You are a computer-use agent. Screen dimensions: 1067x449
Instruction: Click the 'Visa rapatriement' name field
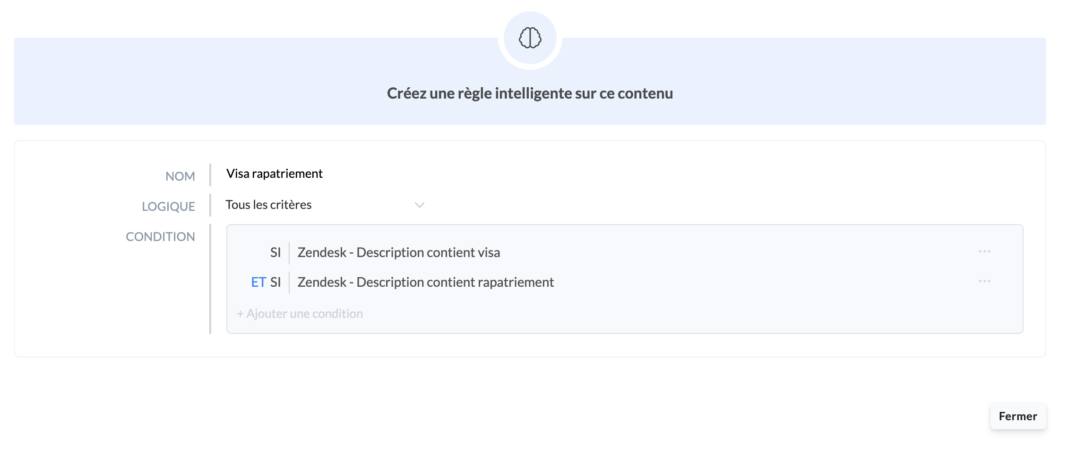(x=274, y=174)
